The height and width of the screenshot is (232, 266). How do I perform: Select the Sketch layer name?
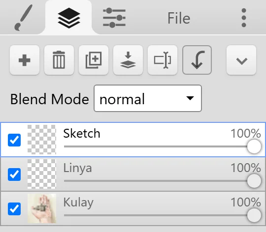tap(82, 133)
